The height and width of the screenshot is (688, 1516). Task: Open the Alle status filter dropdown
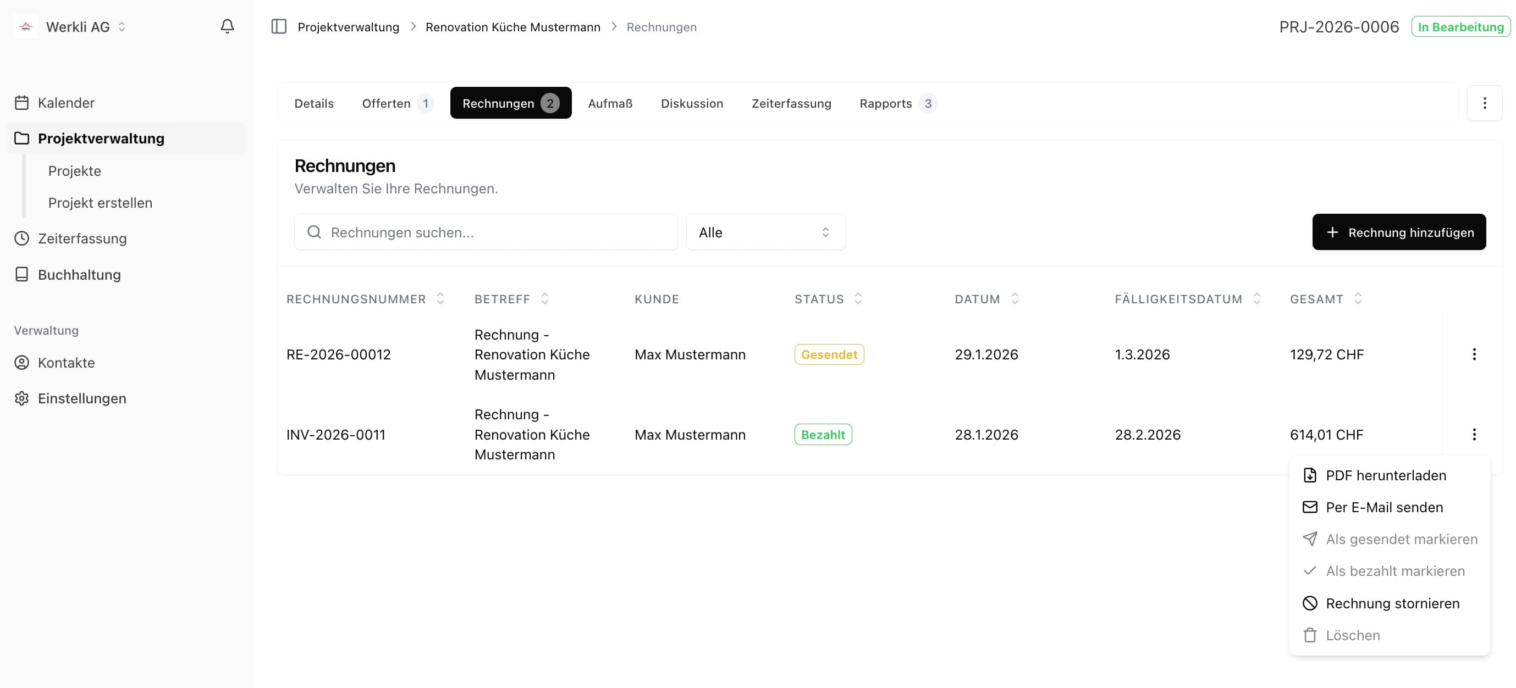765,232
